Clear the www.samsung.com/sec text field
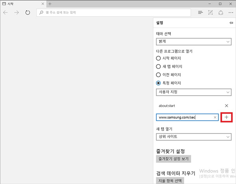 click(215, 117)
